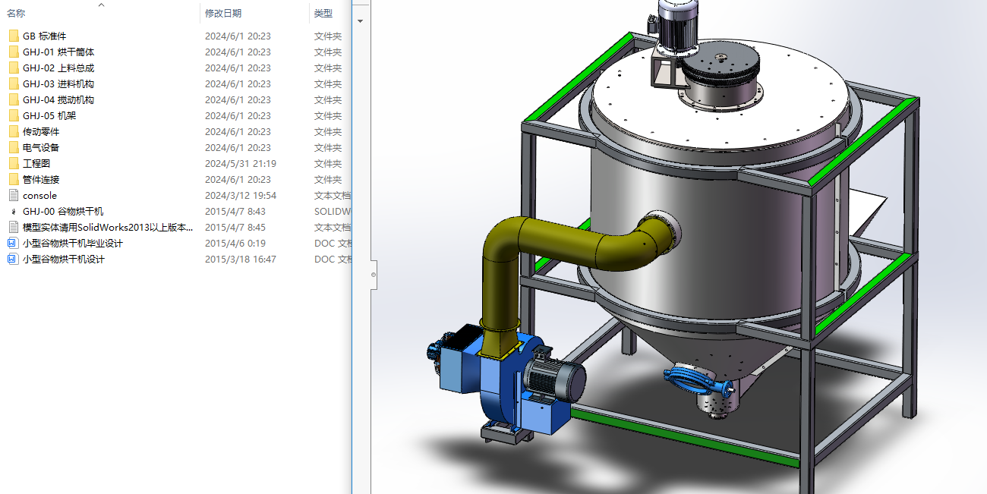Image resolution: width=987 pixels, height=494 pixels.
Task: Click the 模型实体请用SolidWorks2013 text file icon
Action: [13, 228]
